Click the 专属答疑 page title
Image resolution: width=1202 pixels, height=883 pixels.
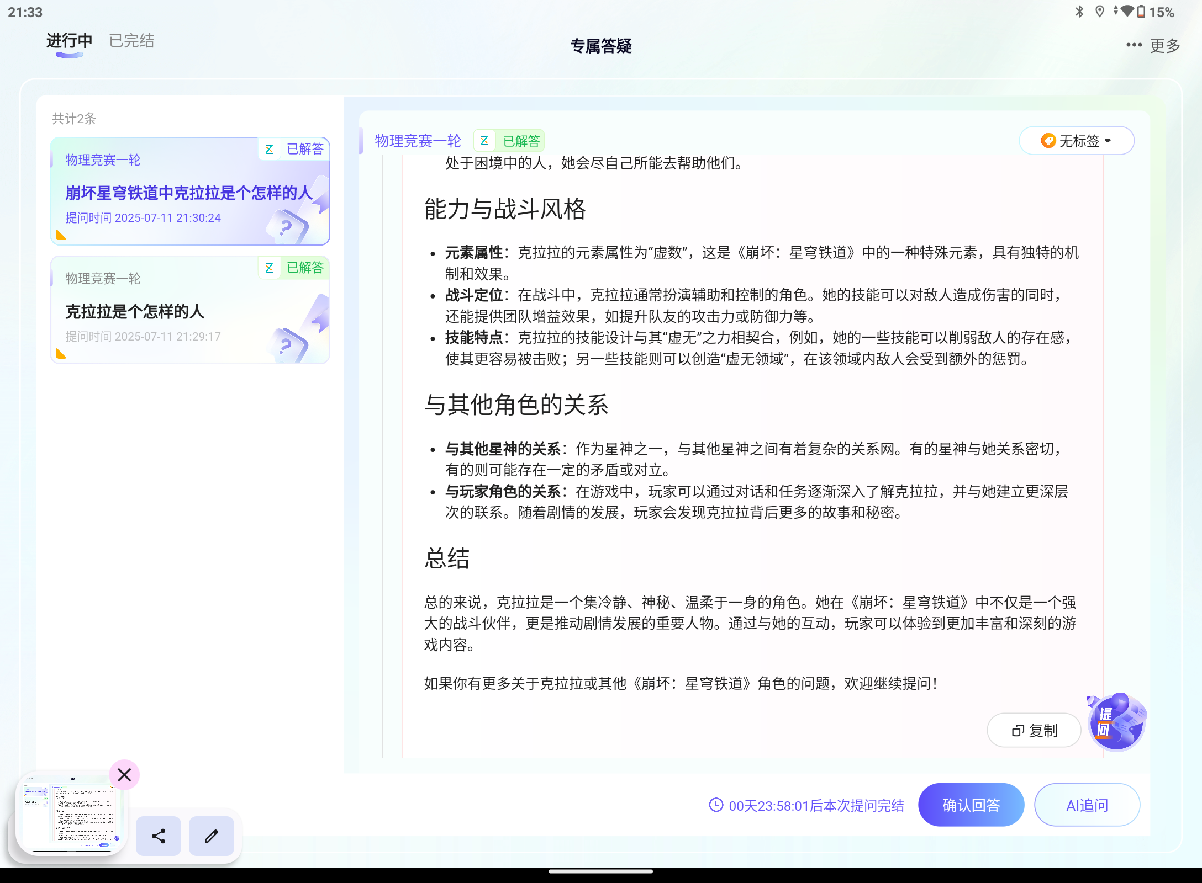point(601,46)
